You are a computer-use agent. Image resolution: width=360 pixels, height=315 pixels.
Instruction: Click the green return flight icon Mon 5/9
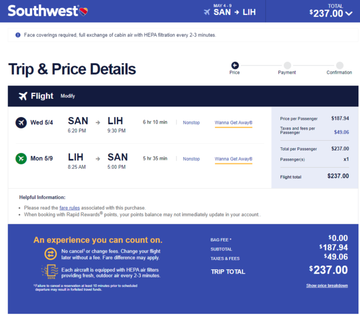[21, 159]
